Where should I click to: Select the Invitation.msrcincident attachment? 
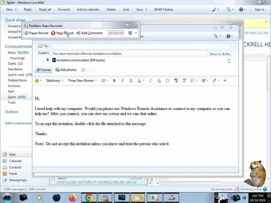(79, 60)
